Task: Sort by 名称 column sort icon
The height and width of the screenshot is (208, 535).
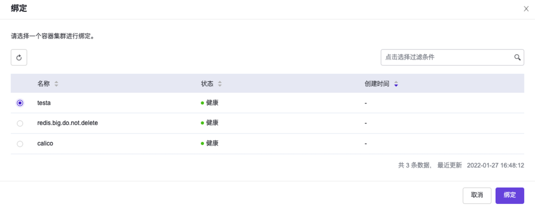Action: 56,84
